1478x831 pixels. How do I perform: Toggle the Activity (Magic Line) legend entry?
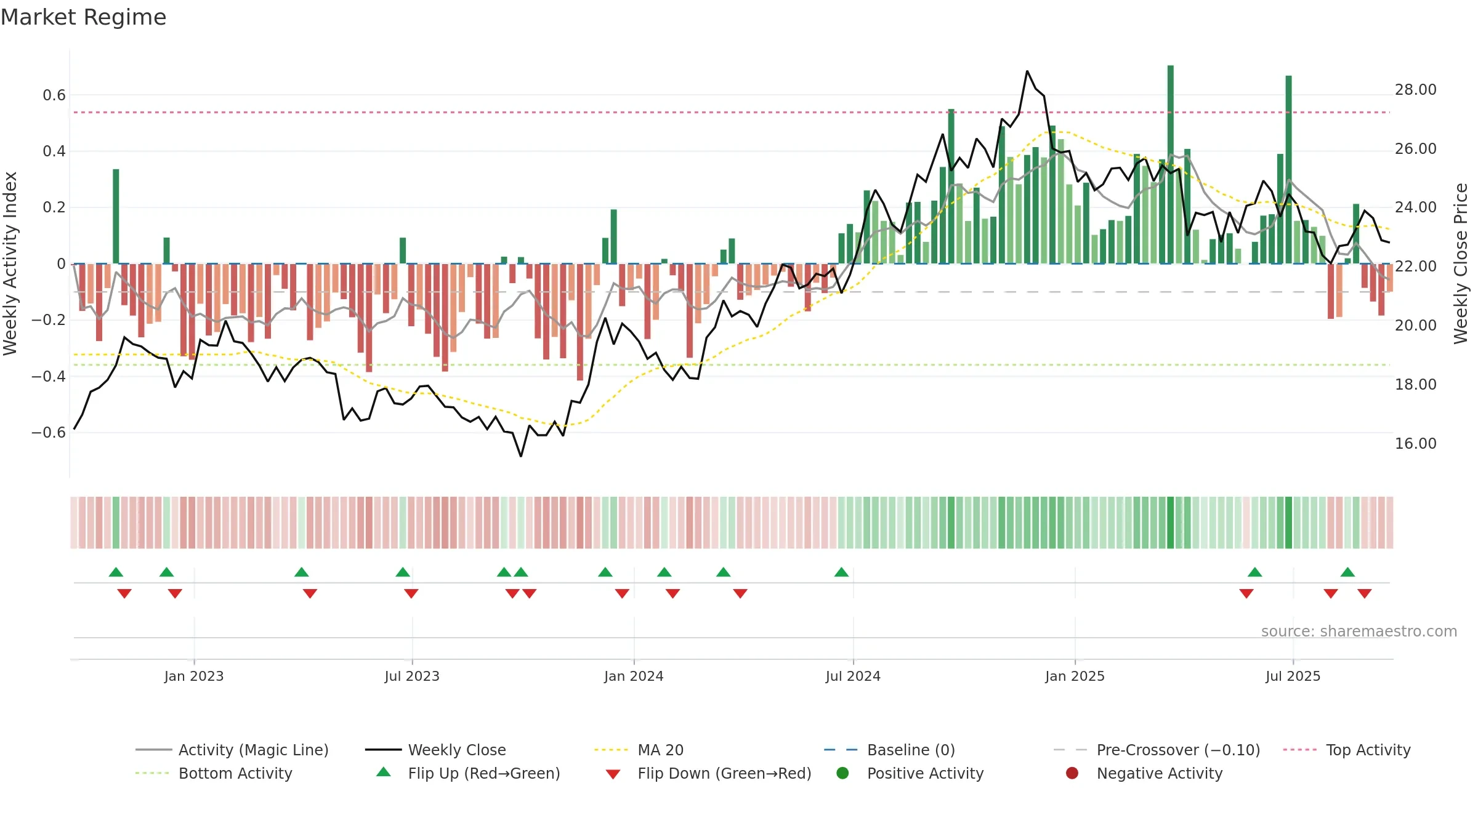point(232,750)
